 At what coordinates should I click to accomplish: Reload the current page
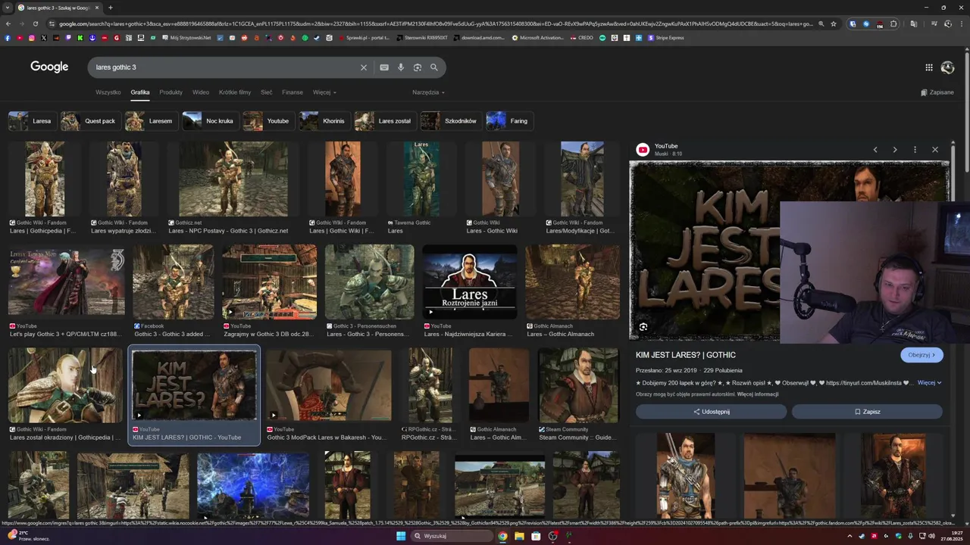[36, 23]
